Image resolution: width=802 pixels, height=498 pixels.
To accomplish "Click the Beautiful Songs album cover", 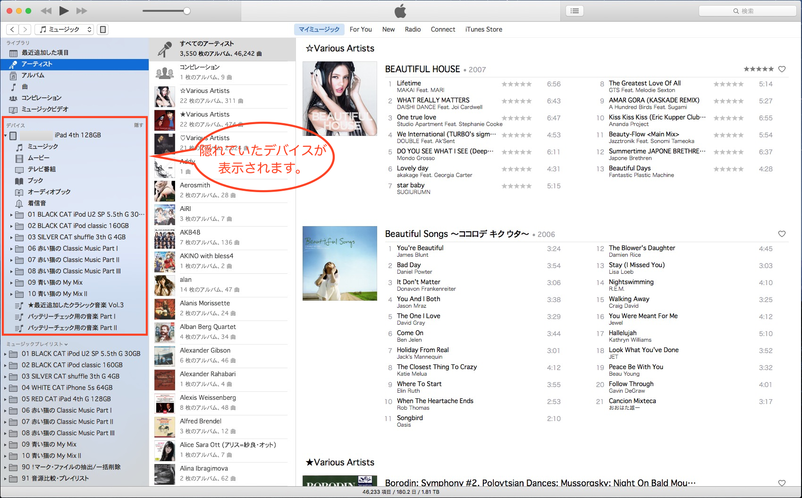I will coord(340,263).
